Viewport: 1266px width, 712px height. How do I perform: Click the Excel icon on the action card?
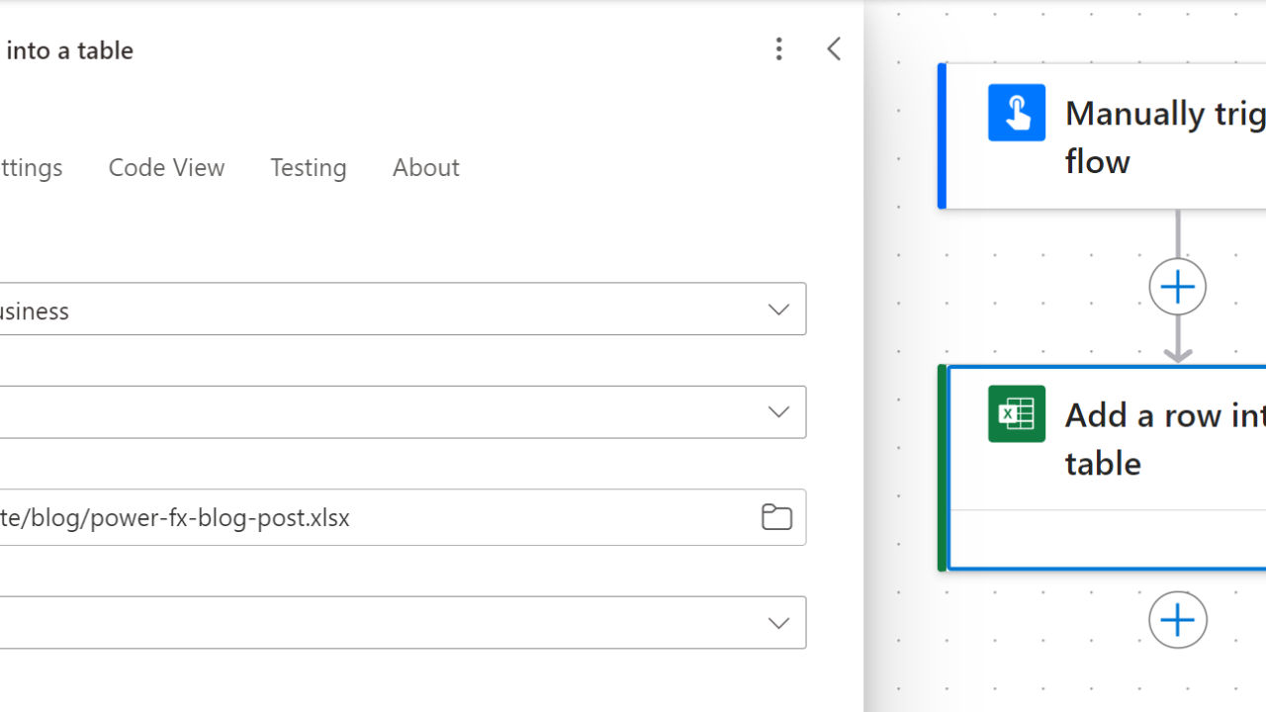point(1016,413)
